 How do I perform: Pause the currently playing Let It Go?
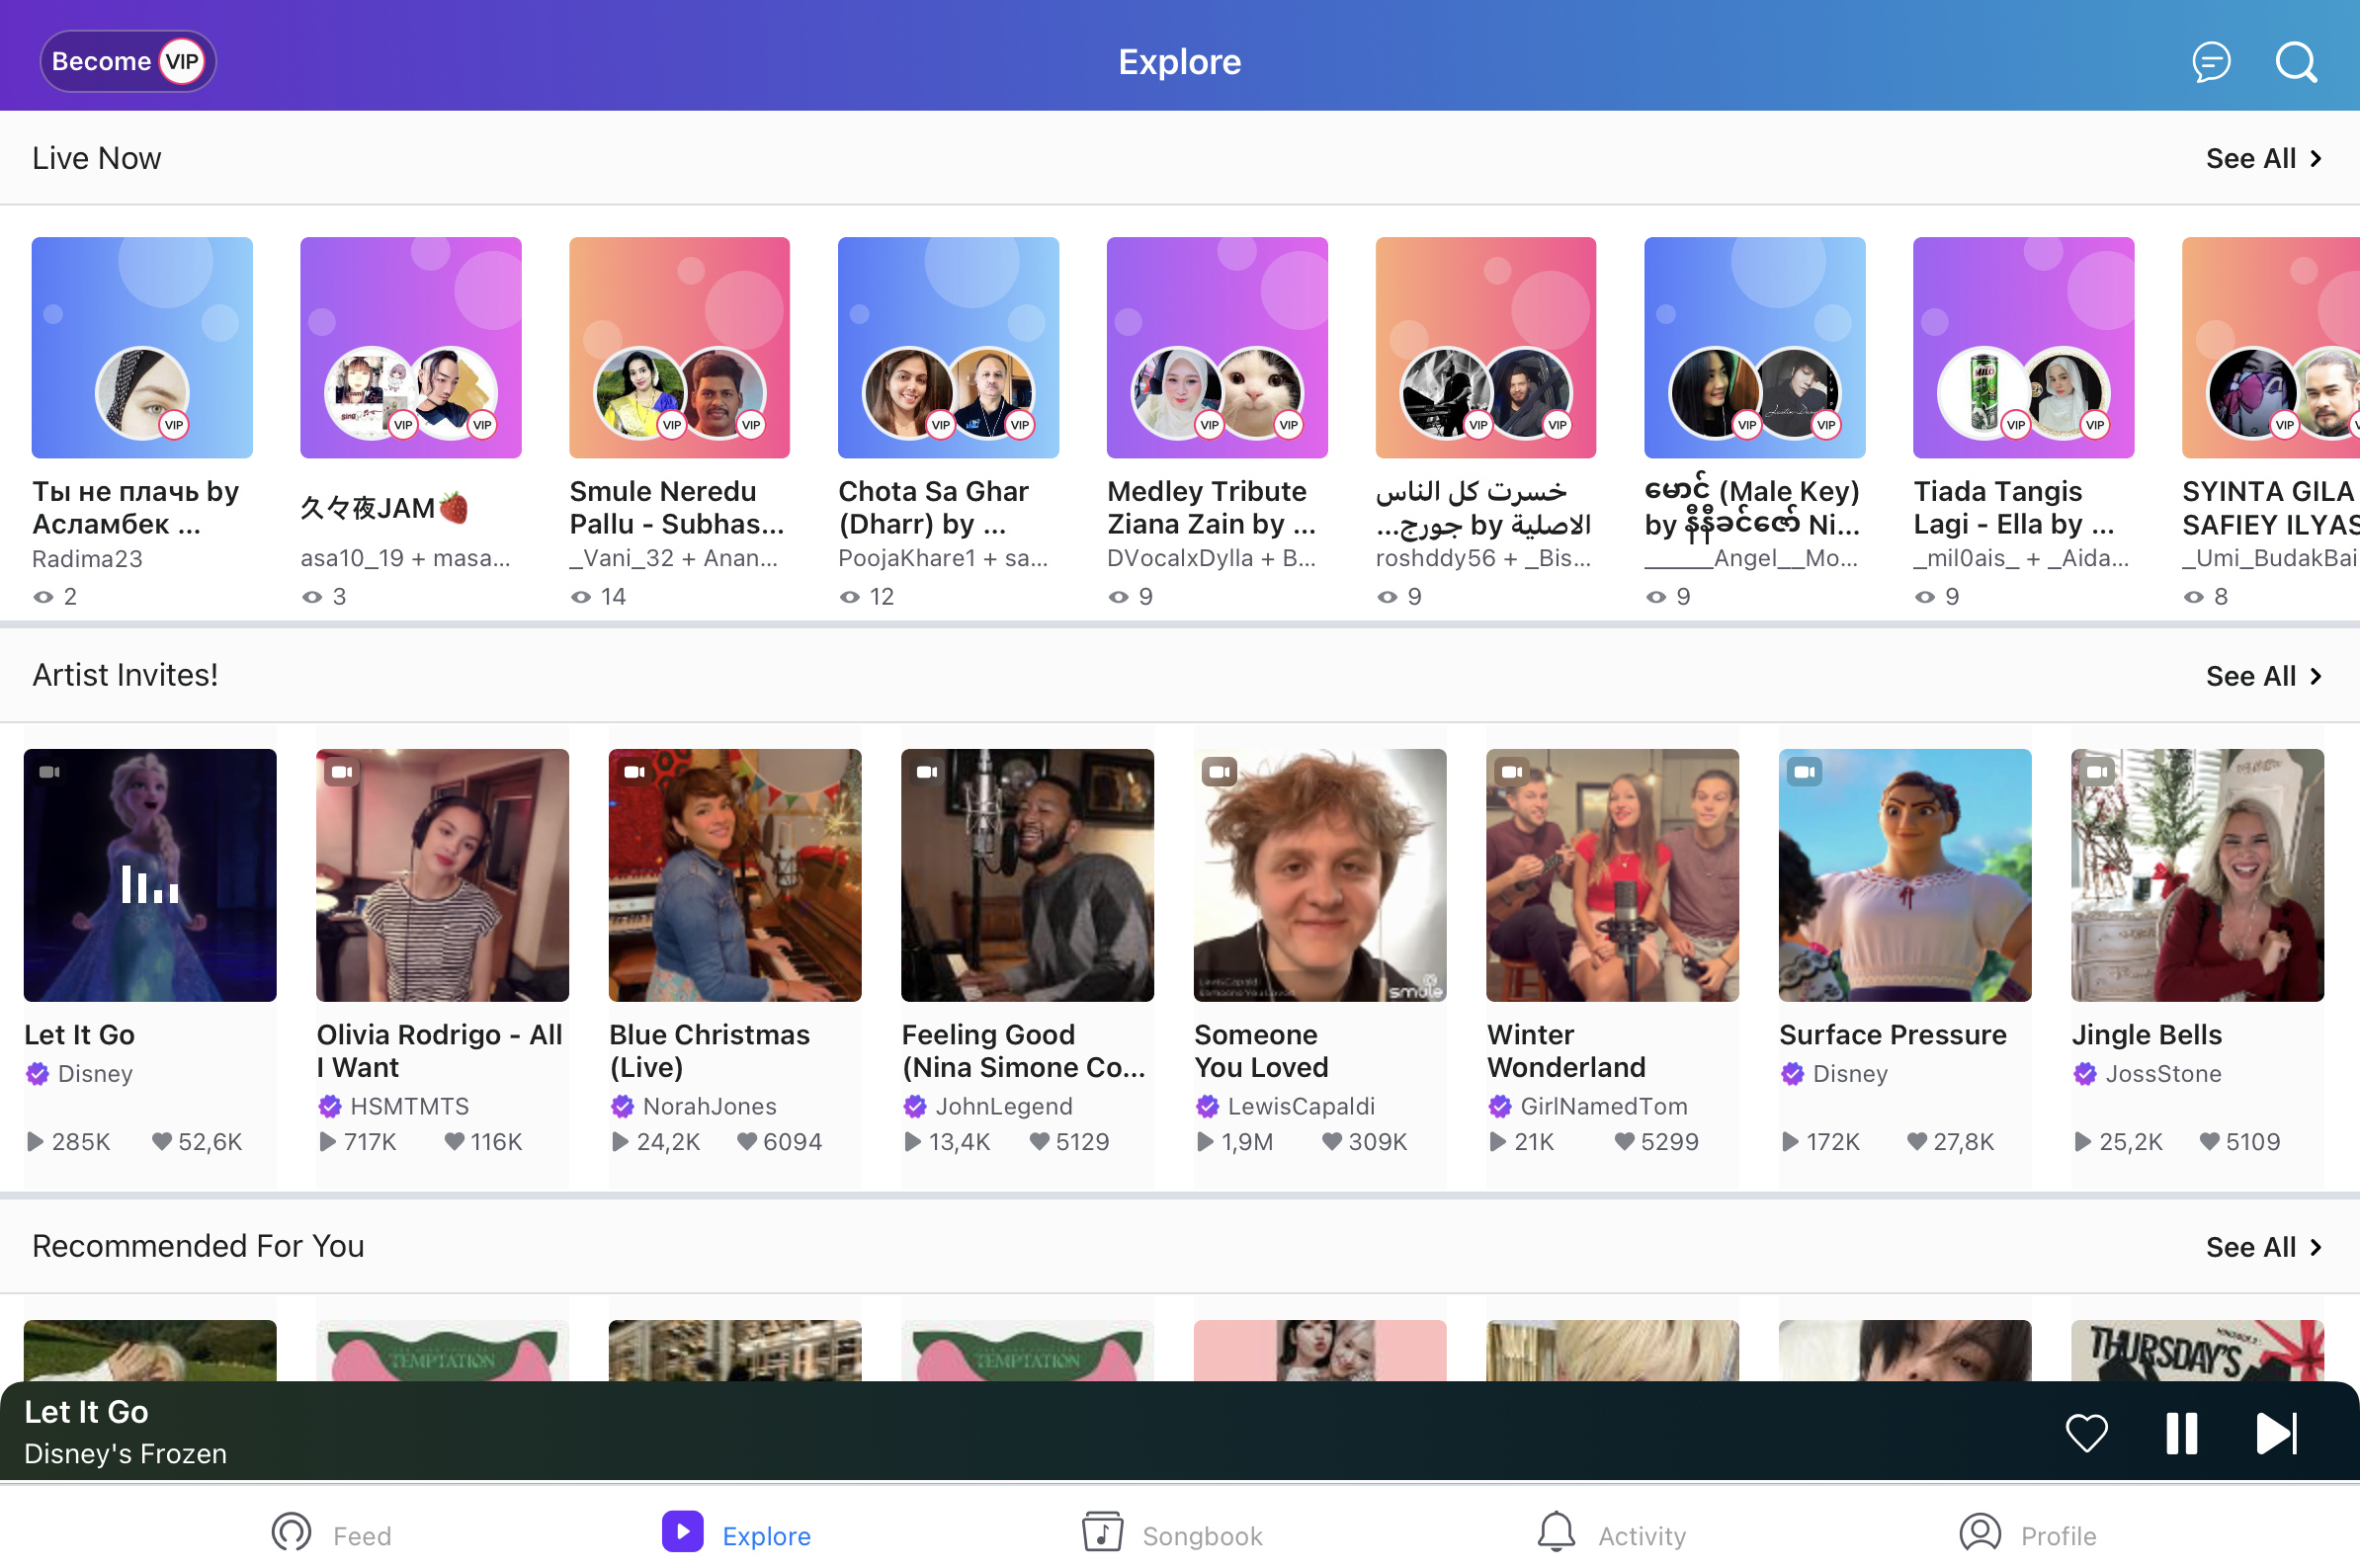click(2182, 1433)
